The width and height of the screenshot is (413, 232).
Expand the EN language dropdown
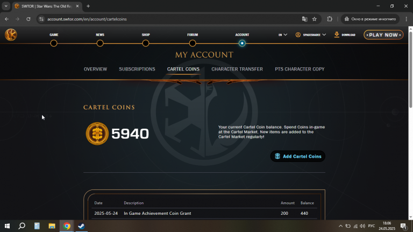click(x=283, y=35)
